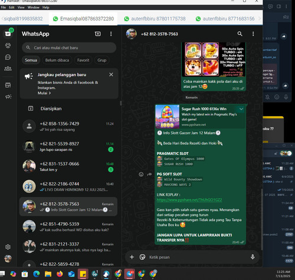Screen dimensions: 295x280
Task: Select the Belum dibaca filter chip
Action: [x=57, y=60]
